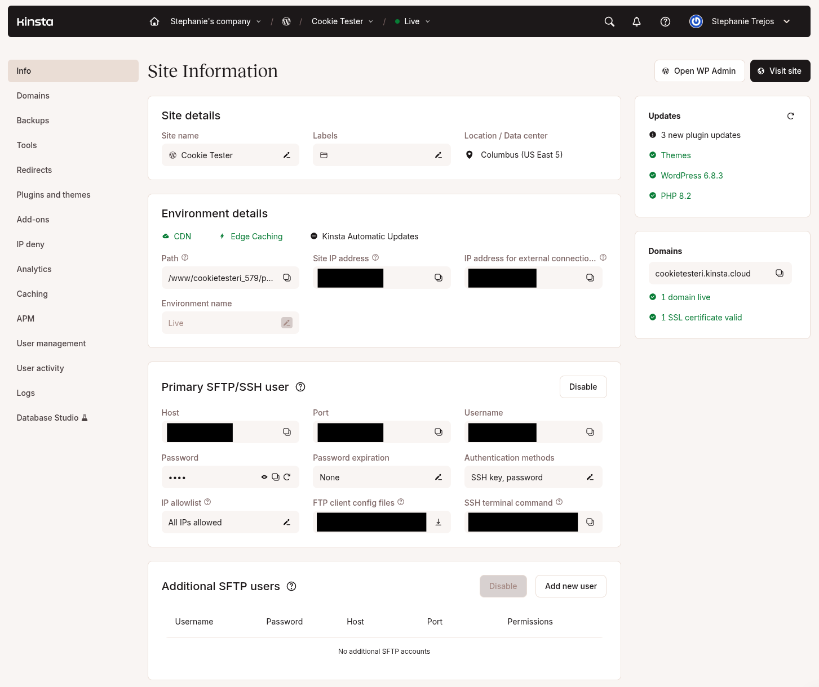Viewport: 819px width, 687px height.
Task: Download the FTP client config files
Action: (x=438, y=522)
